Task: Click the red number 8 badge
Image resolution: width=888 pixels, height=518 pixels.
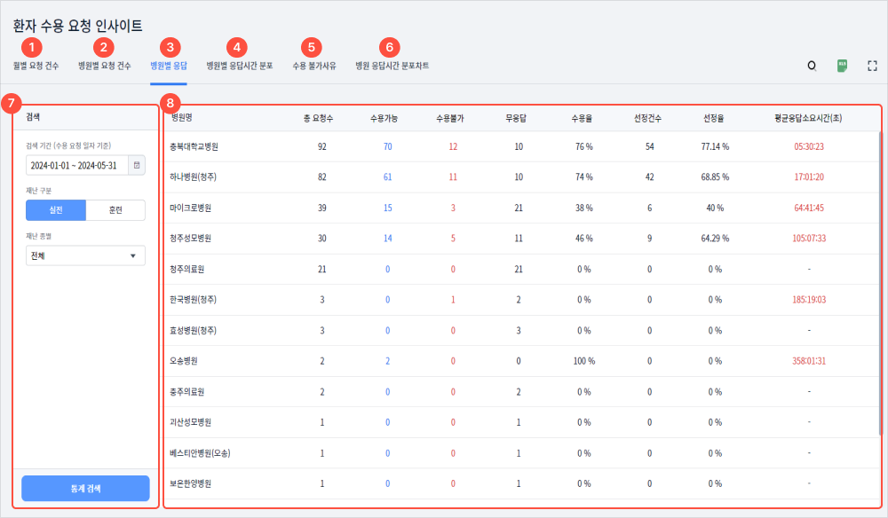Action: pos(171,102)
